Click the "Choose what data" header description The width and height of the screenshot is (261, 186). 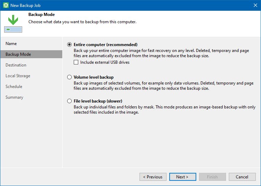click(x=82, y=21)
